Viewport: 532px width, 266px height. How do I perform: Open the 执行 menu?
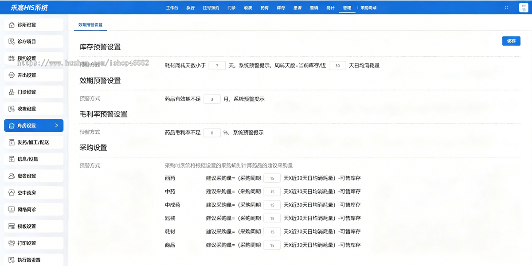[x=191, y=8]
